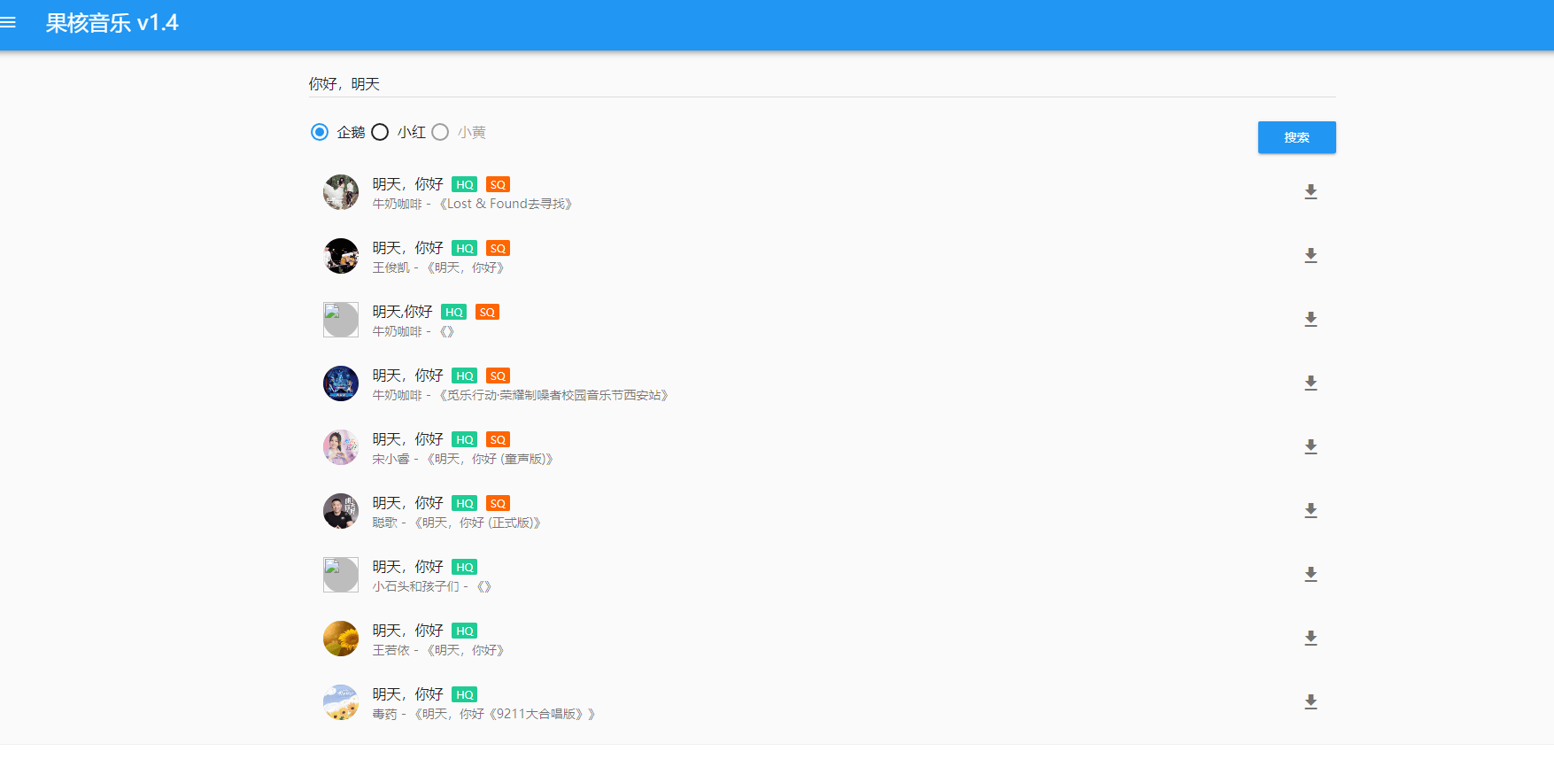The image size is (1554, 759).
Task: Click the text 王若依 - 《明天，你好》
Action: (438, 650)
